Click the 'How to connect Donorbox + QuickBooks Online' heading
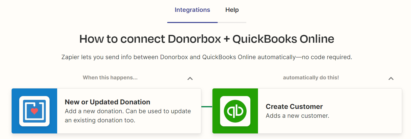This screenshot has width=411, height=139. coord(207,39)
